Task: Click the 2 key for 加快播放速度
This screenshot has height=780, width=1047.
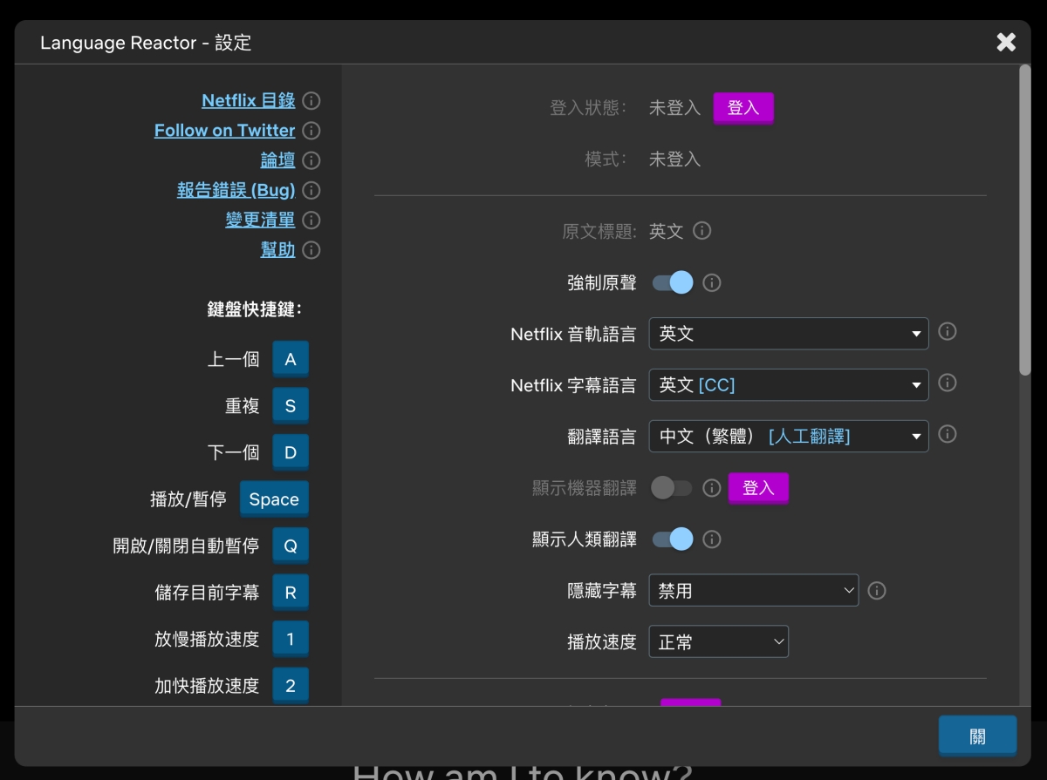Action: pyautogui.click(x=291, y=686)
